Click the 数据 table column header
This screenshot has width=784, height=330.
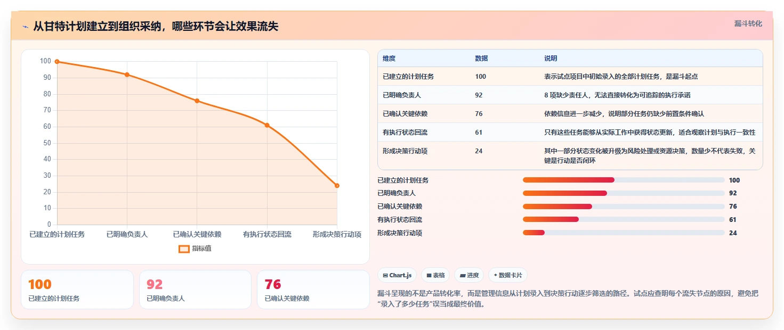click(481, 59)
